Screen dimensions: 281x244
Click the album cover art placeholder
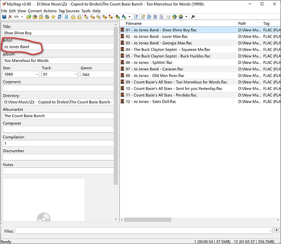[43, 200]
